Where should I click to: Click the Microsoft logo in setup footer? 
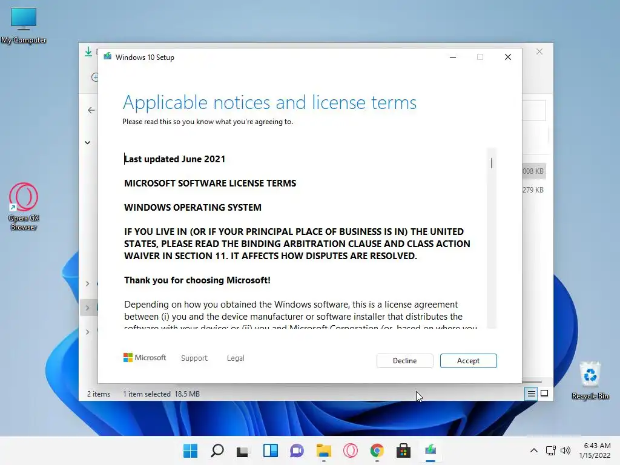(145, 357)
